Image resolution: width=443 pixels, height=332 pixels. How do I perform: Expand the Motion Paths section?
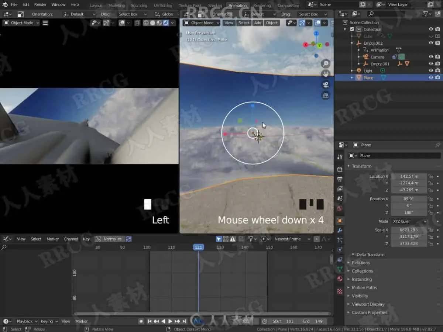point(364,288)
